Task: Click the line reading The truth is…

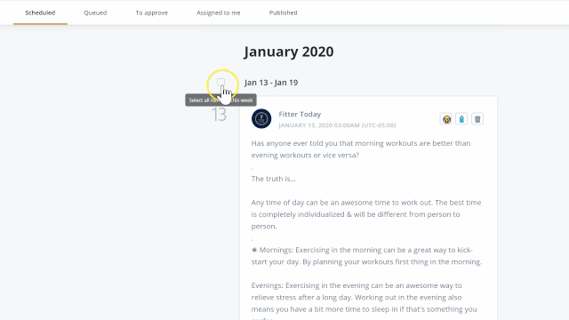Action: click(273, 179)
